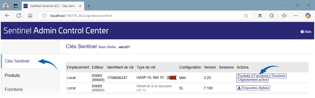Screen dimensions: 315x98
Task: Click SL configuration cell
Action: [181, 88]
